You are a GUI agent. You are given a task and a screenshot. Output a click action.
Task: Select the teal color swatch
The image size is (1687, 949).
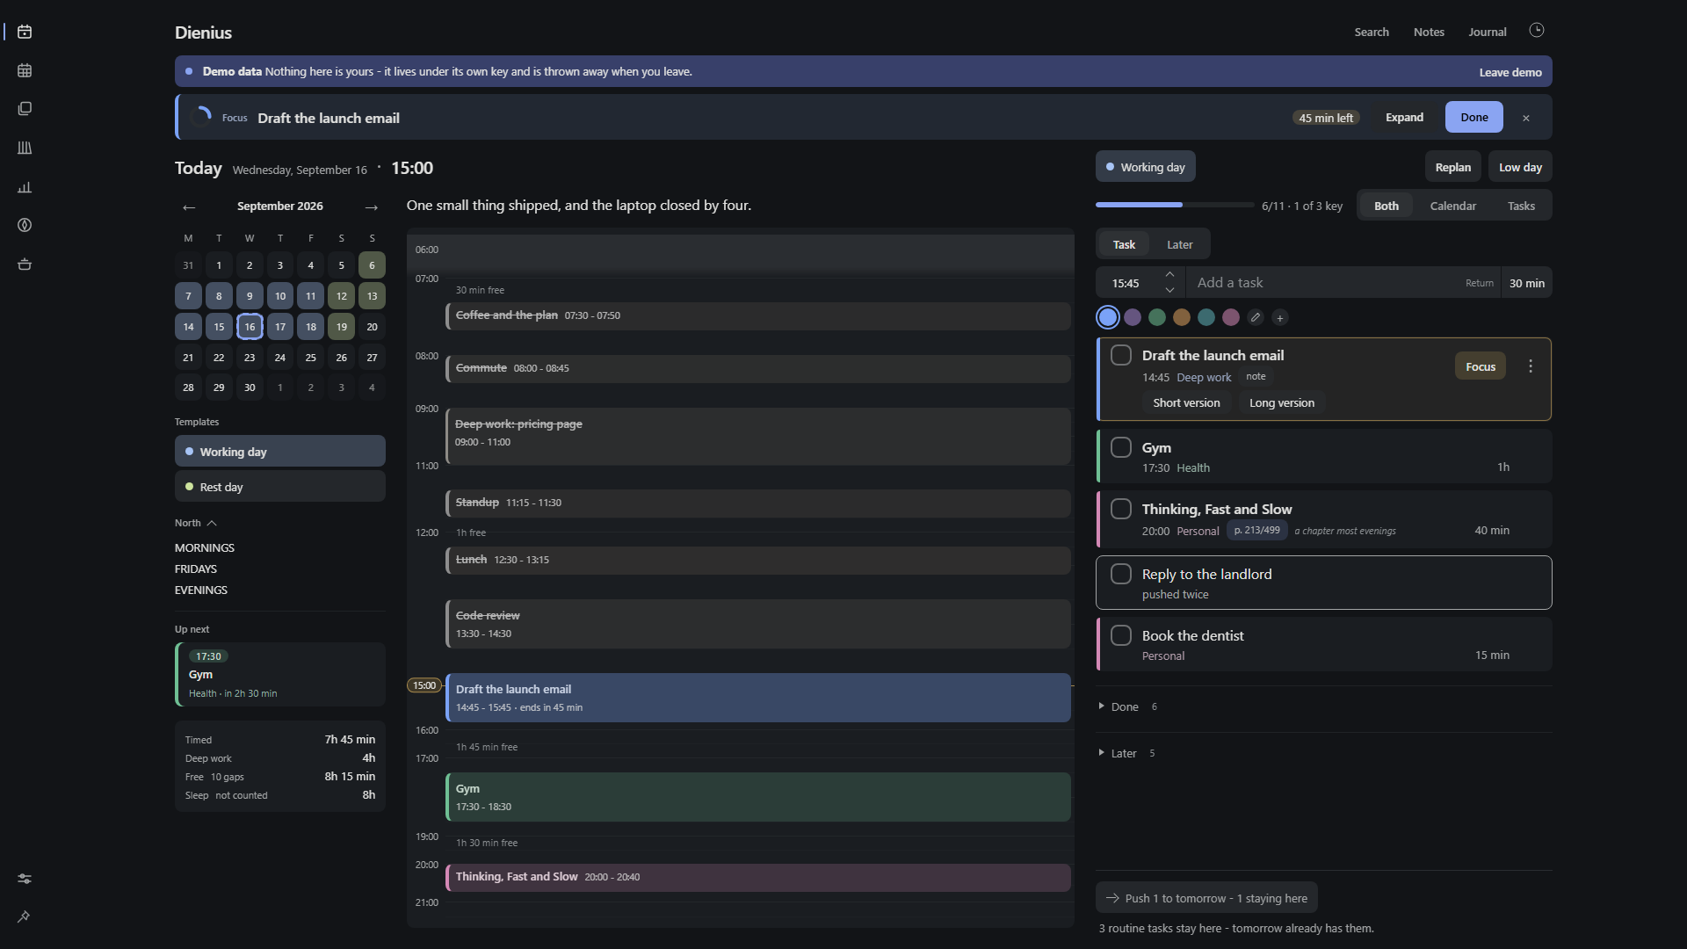(x=1206, y=317)
